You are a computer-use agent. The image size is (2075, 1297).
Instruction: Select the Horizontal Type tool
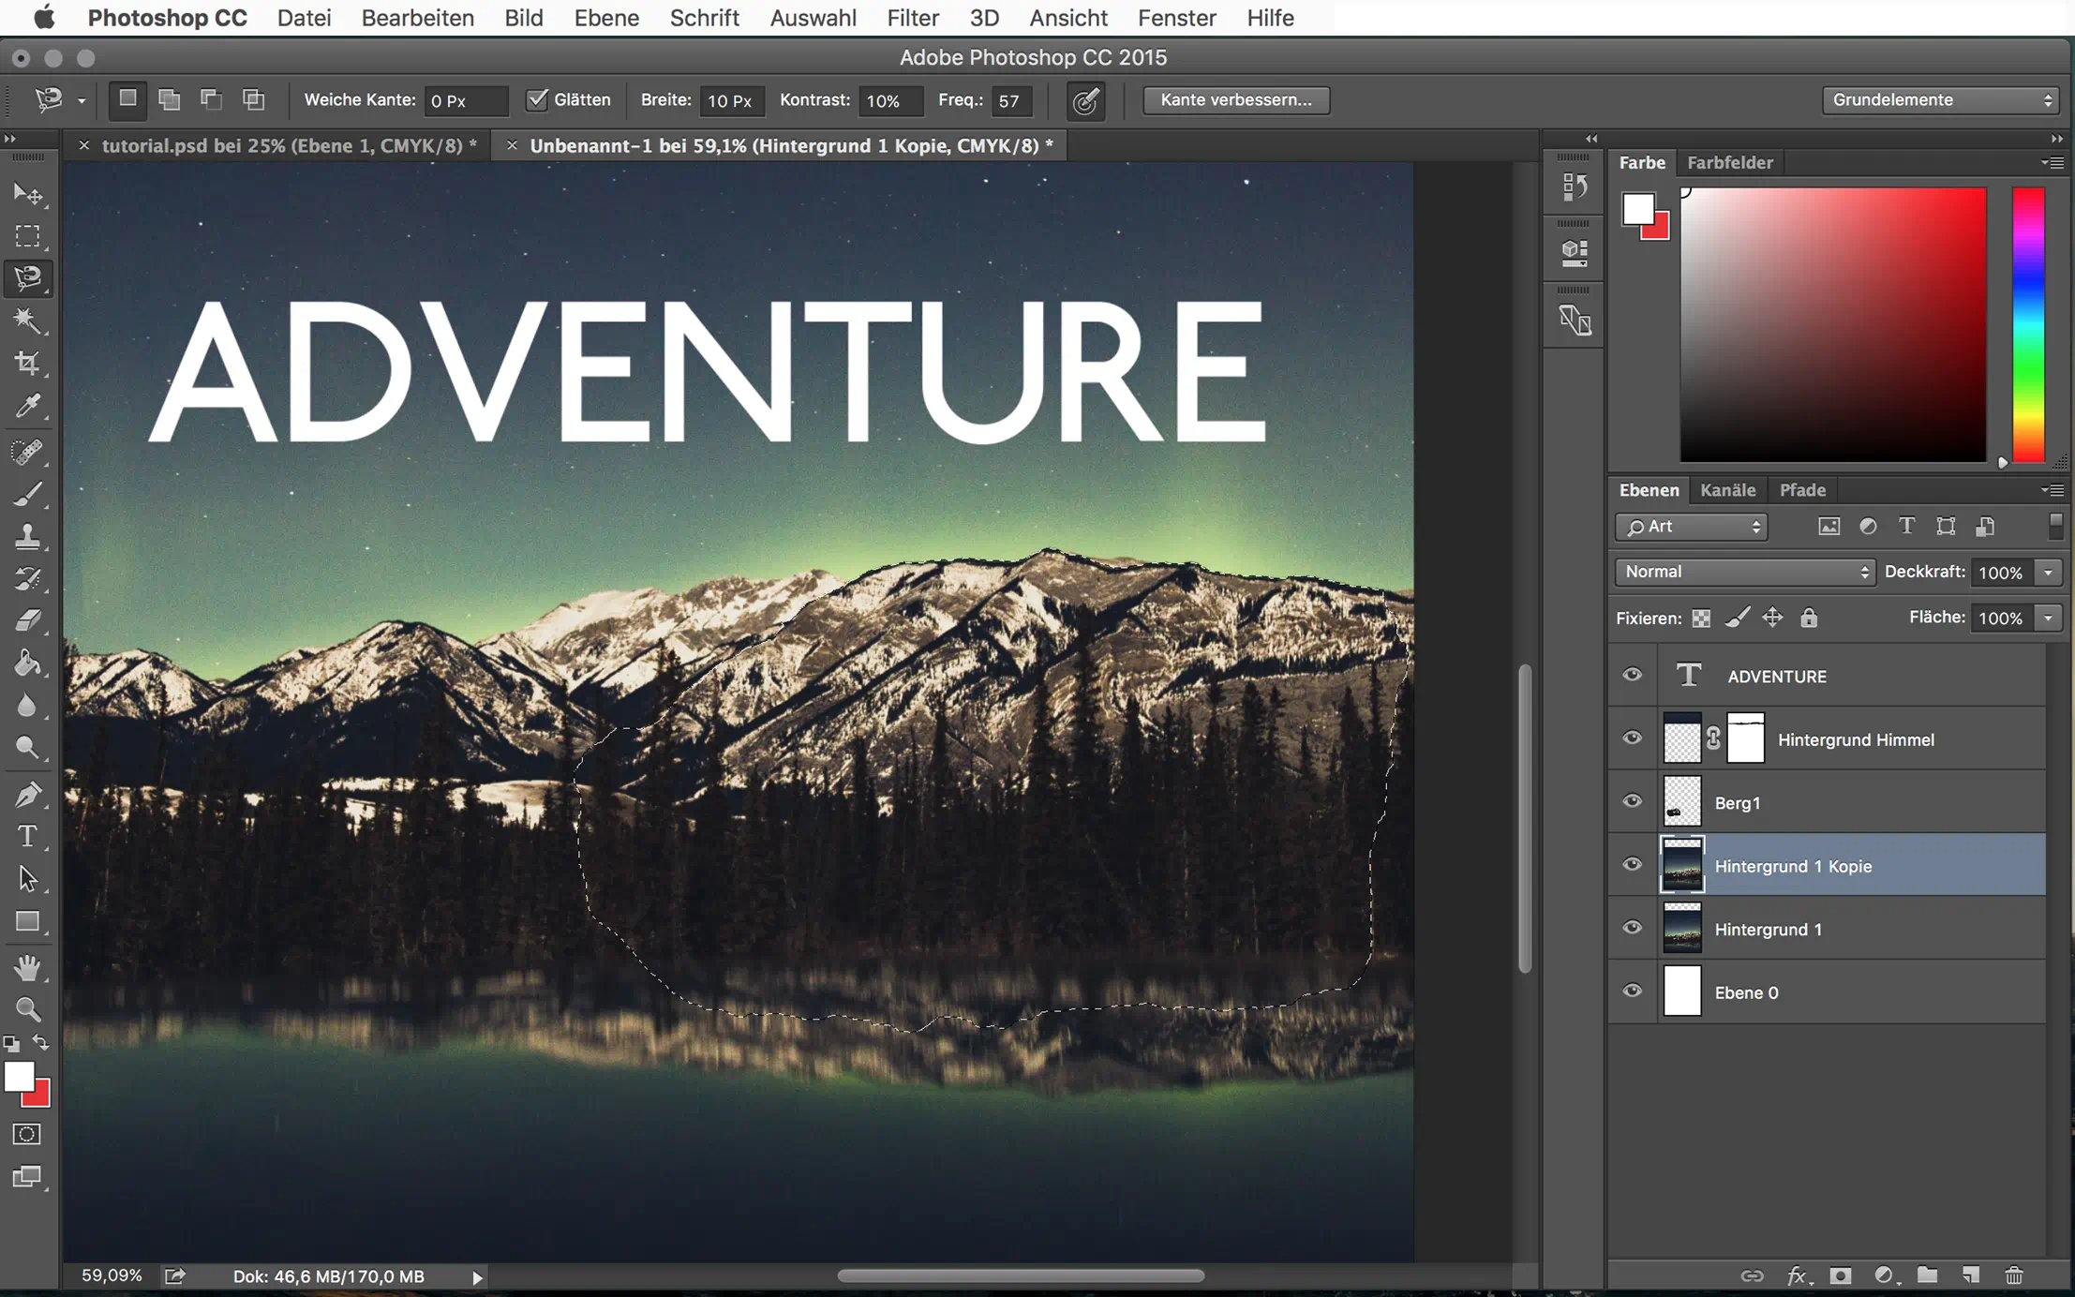tap(27, 836)
